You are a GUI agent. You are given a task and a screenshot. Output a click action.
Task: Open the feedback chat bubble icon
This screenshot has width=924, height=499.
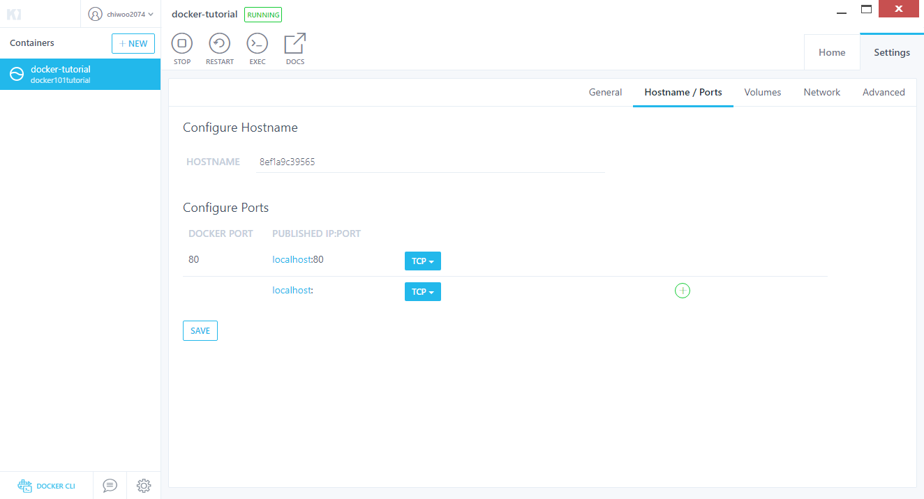click(x=110, y=485)
